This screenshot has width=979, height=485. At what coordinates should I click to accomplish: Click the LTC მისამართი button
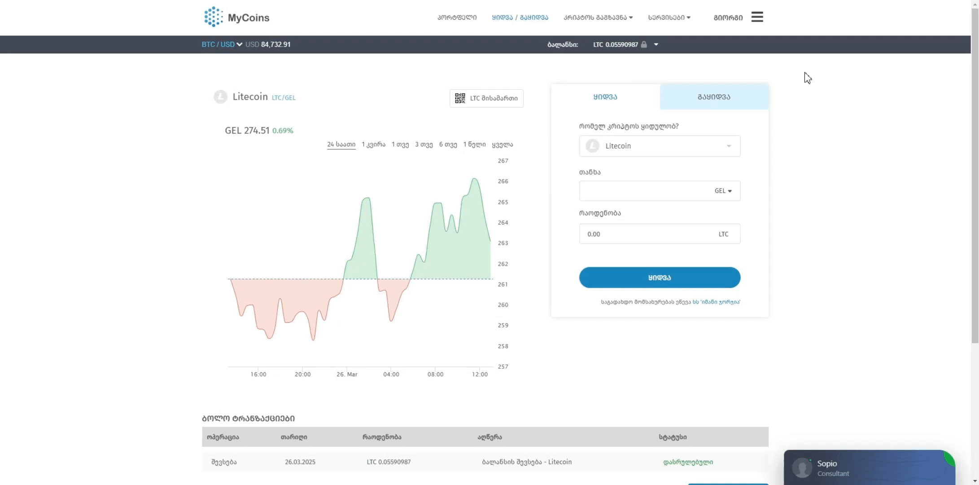(486, 98)
